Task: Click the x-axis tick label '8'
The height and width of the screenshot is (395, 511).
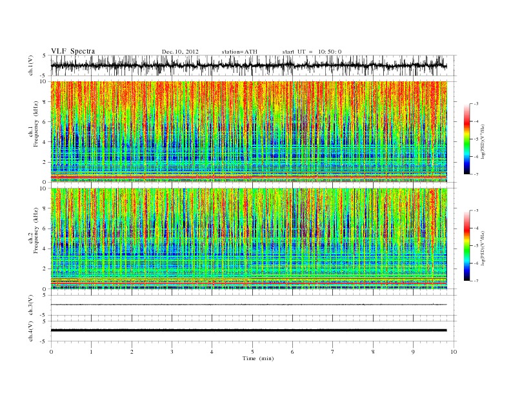Action: tap(373, 352)
